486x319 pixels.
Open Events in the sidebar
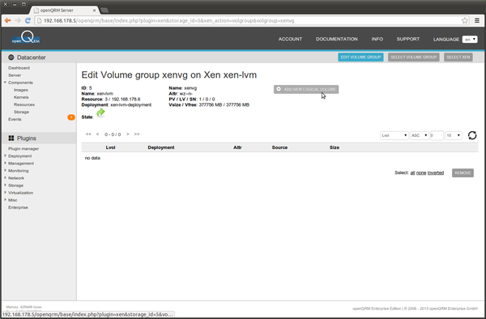pyautogui.click(x=15, y=119)
